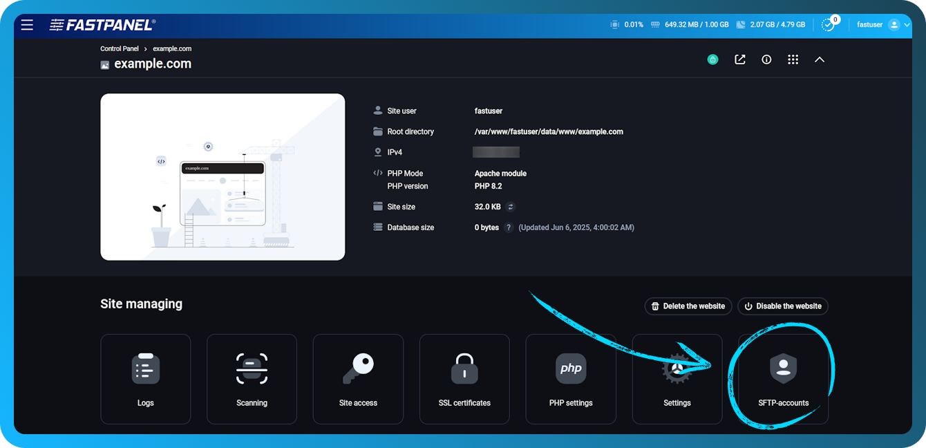
Task: Open the hamburger navigation menu
Action: coord(27,24)
